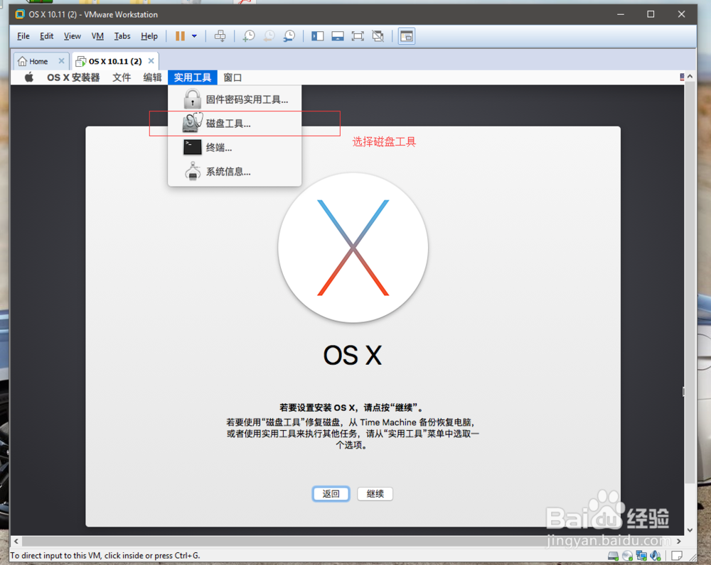Click the firmware password lock icon
The width and height of the screenshot is (711, 565).
tap(192, 99)
